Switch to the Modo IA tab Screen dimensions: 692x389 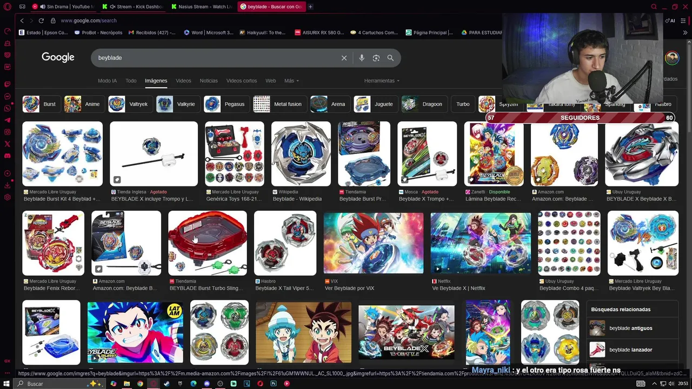point(107,81)
